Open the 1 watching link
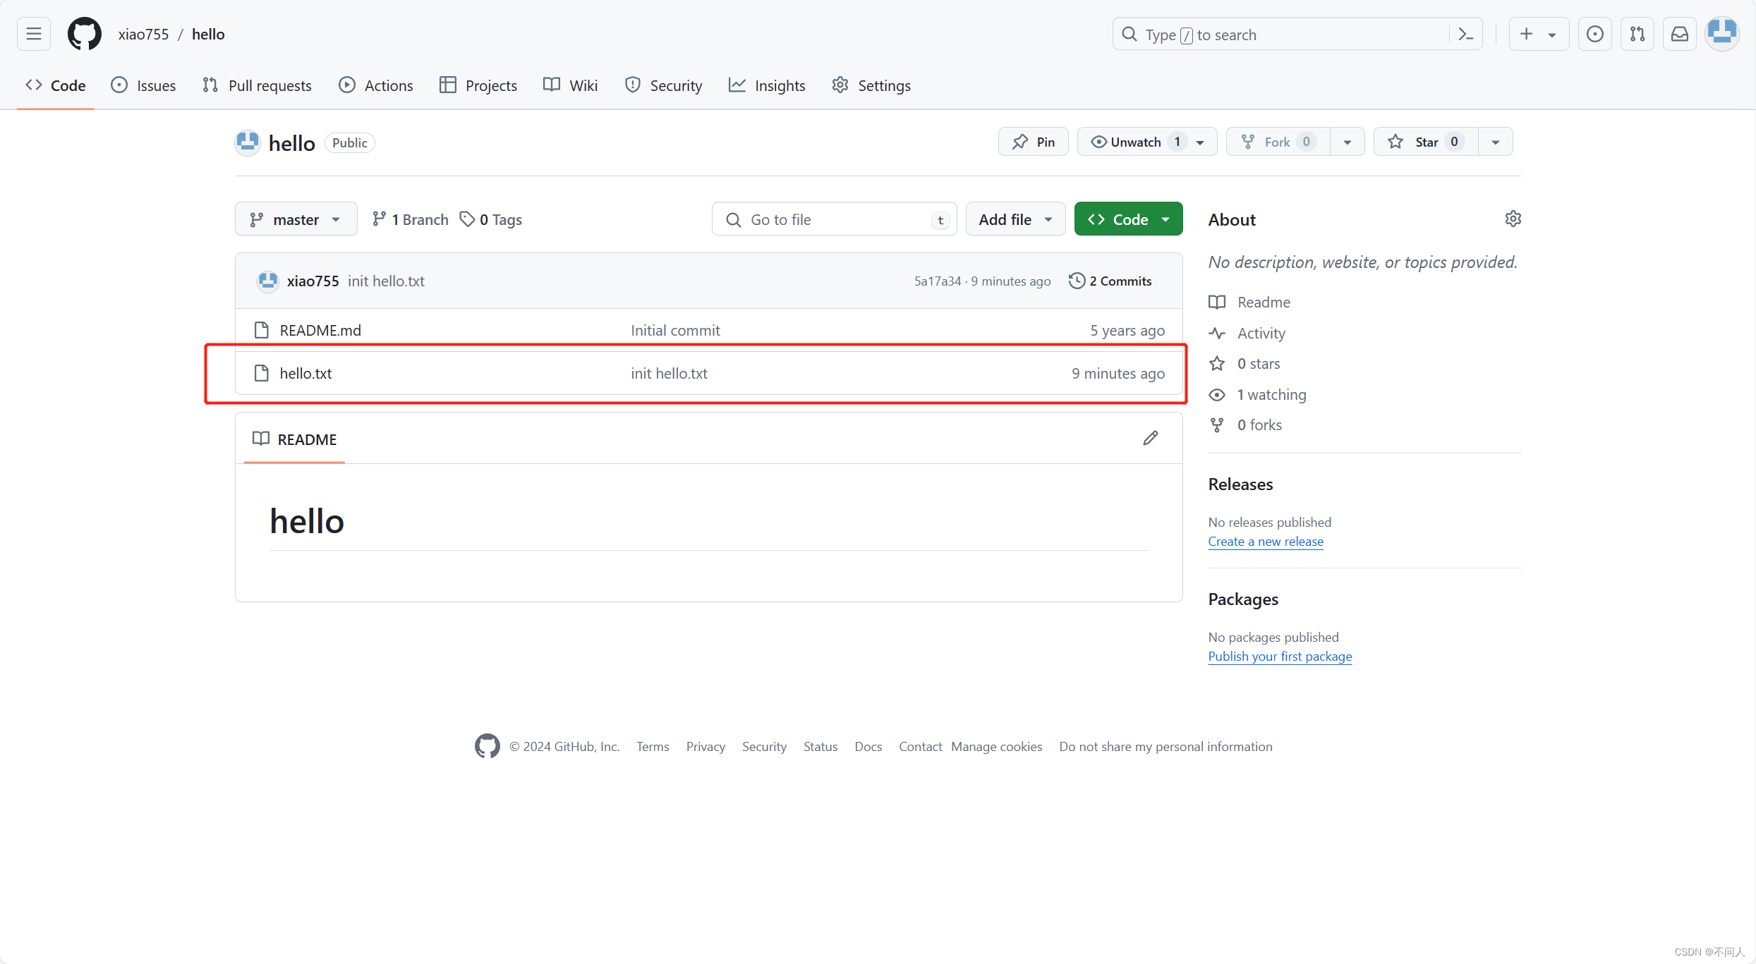The height and width of the screenshot is (964, 1756). pyautogui.click(x=1257, y=394)
